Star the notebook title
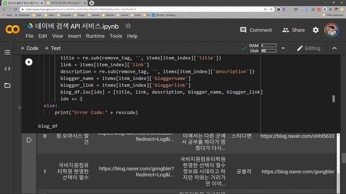 128,26
